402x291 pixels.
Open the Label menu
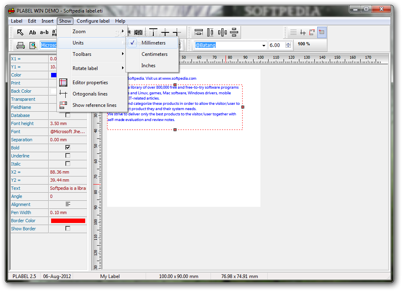coord(16,21)
